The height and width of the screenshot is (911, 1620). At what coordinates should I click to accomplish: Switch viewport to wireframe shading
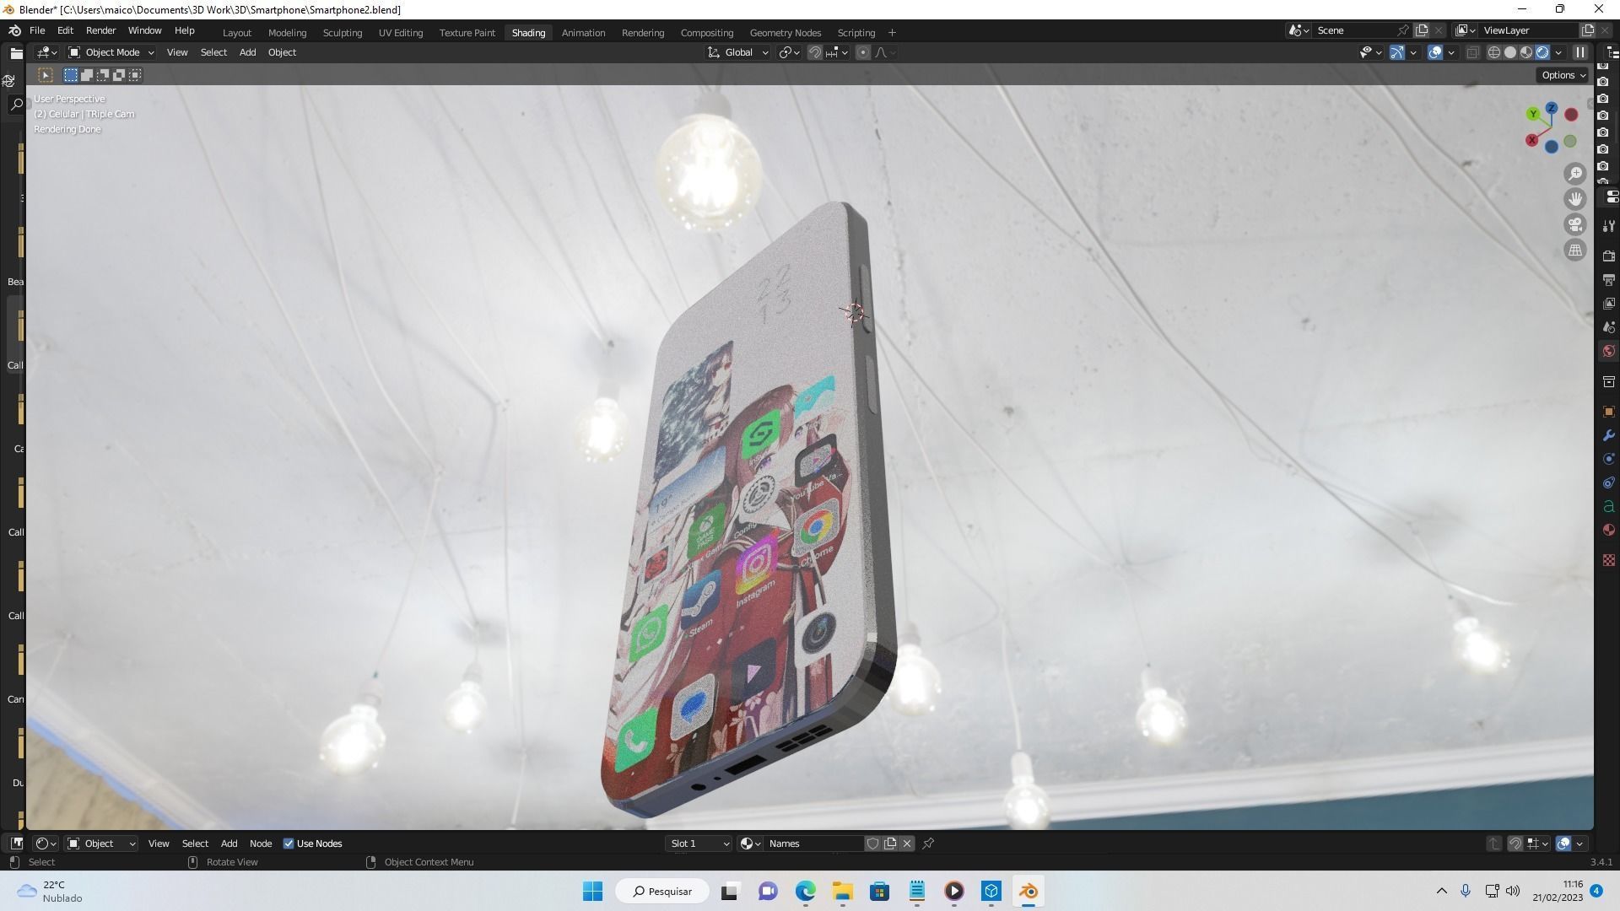click(1494, 52)
